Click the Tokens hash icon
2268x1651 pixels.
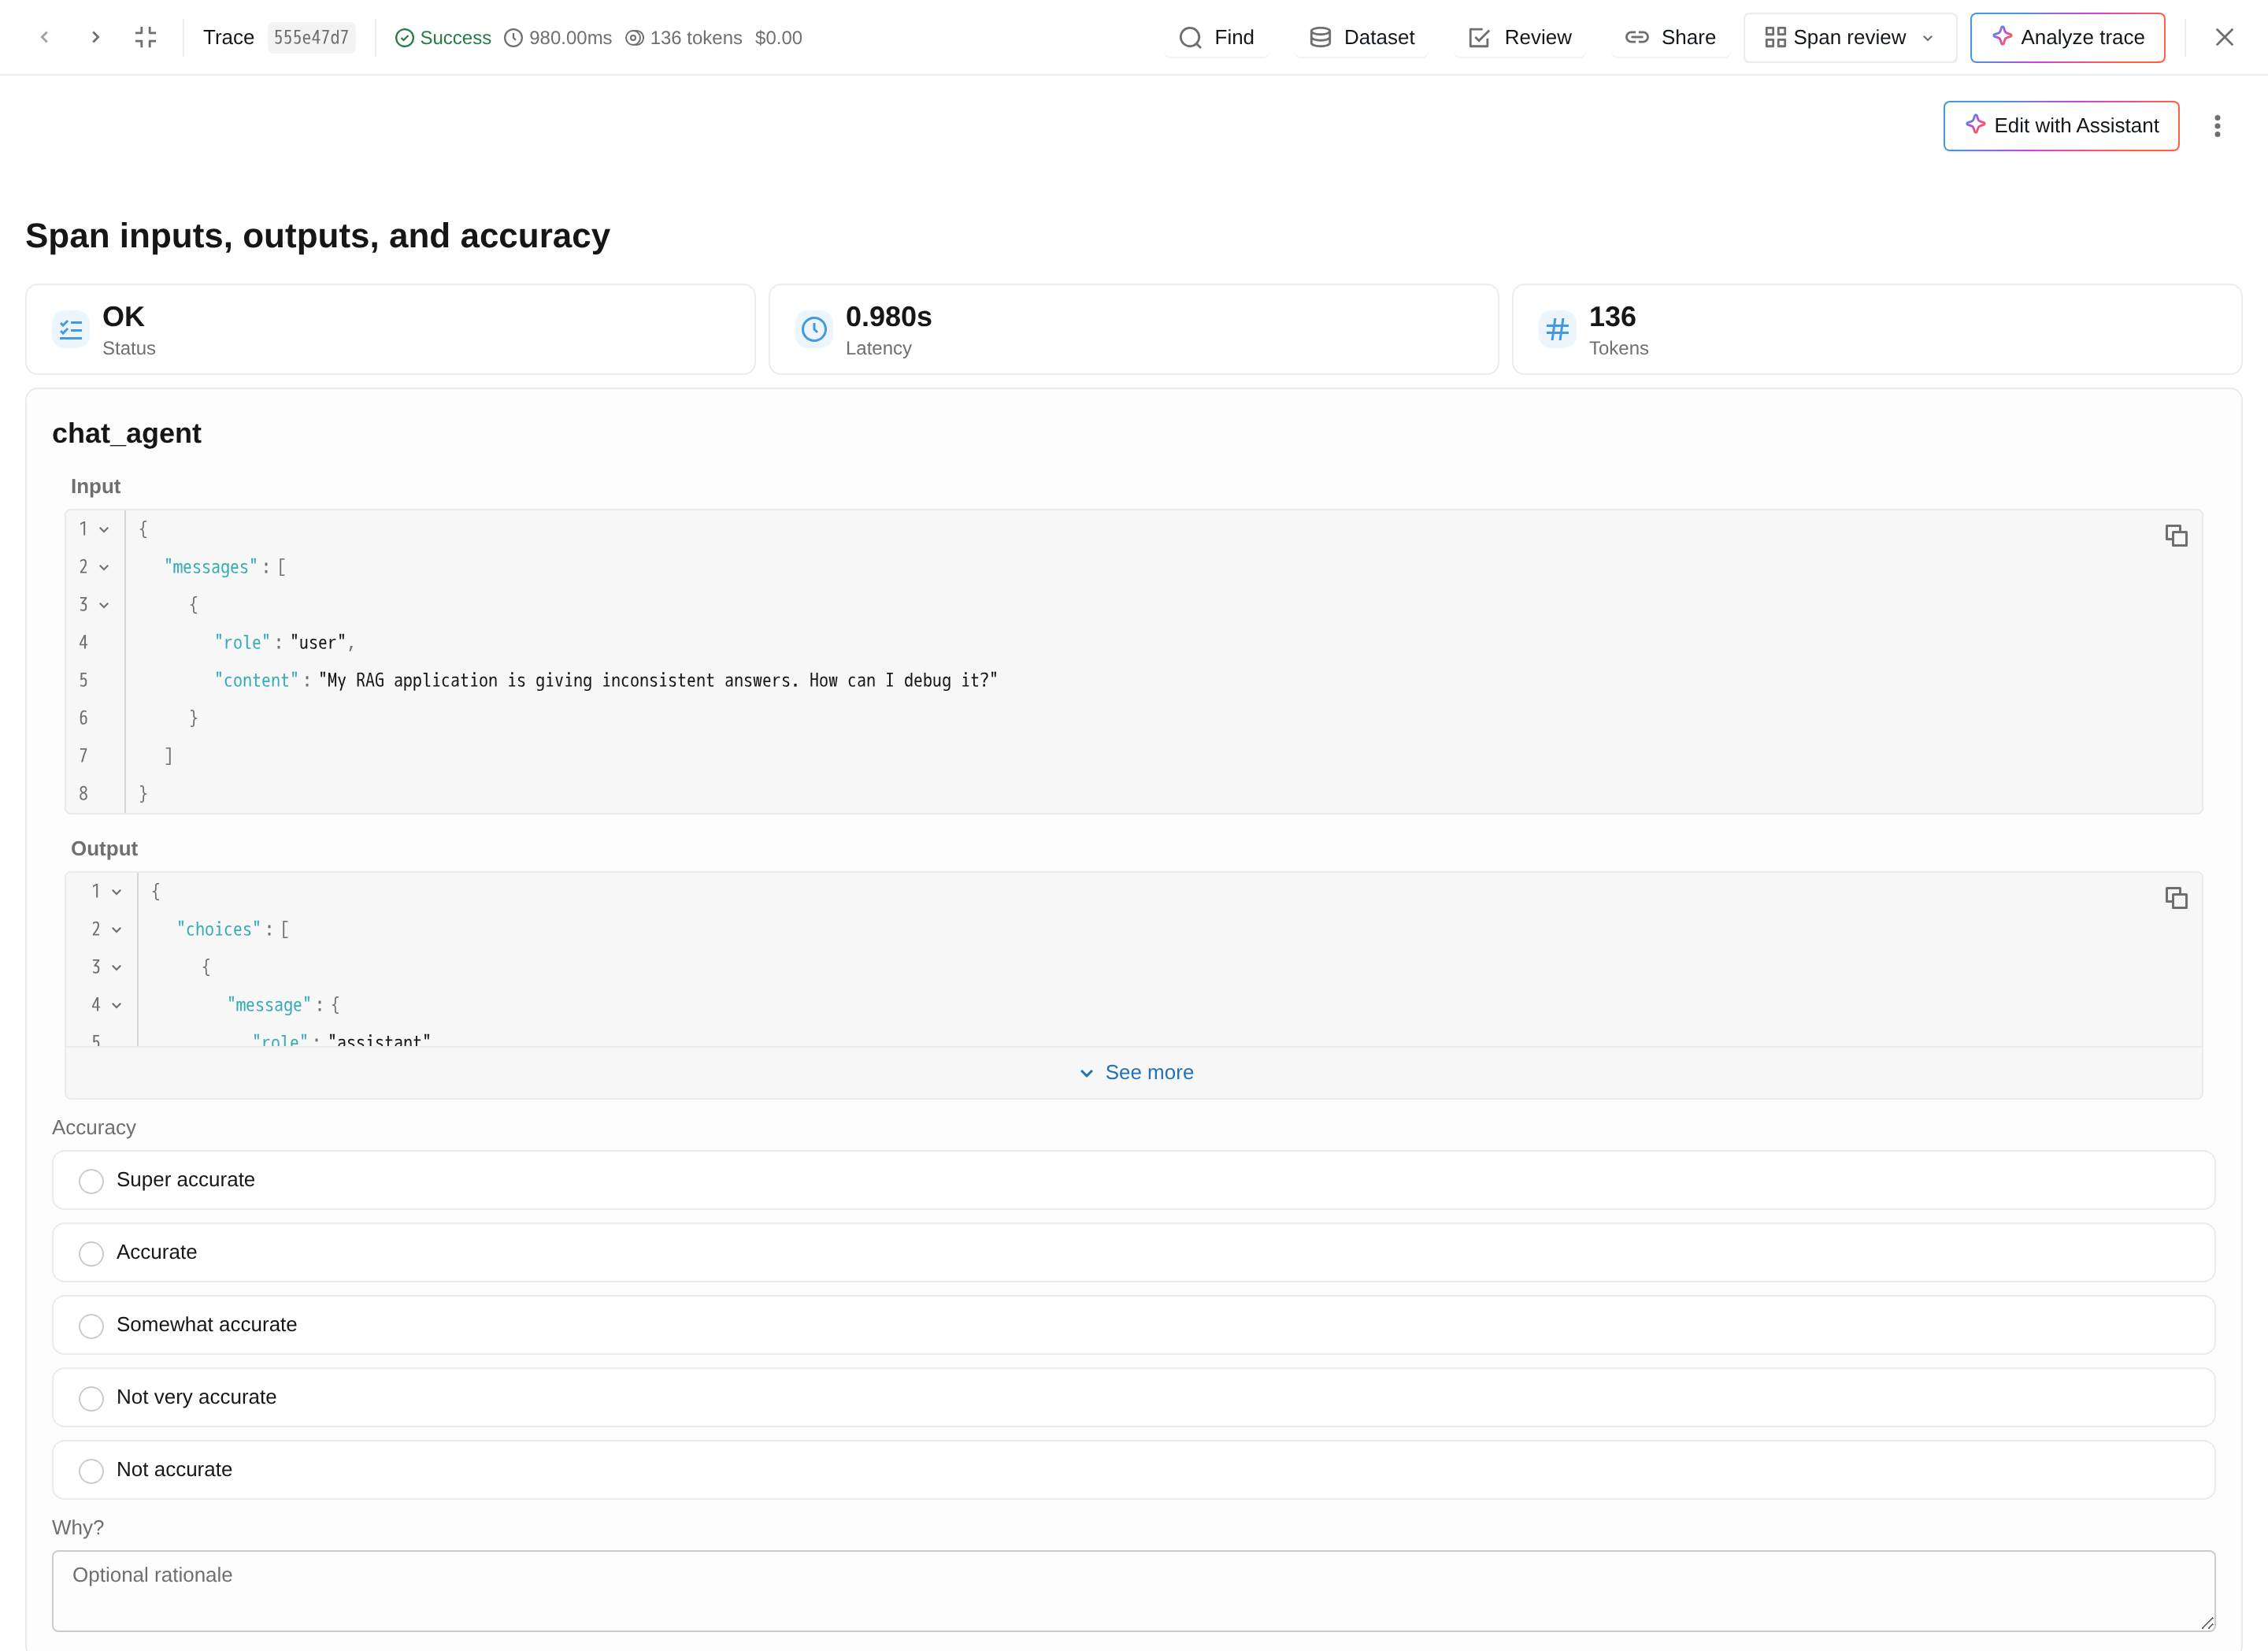[x=1557, y=329]
